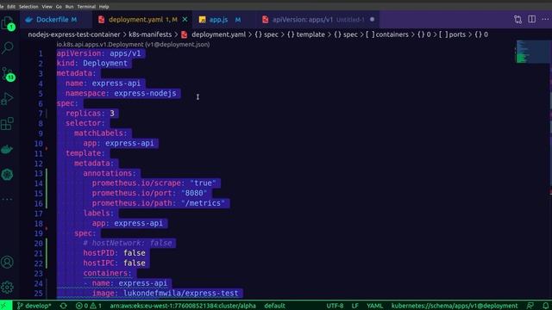Open the Accounts icon
552x310 pixels.
pos(7,262)
